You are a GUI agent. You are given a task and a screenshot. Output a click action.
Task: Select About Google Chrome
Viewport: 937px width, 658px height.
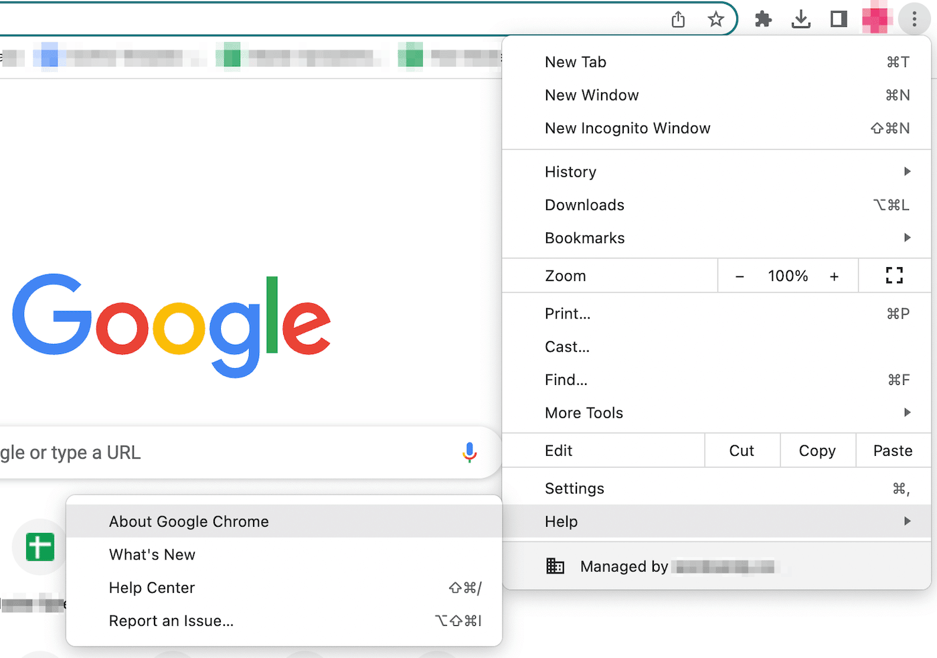point(284,521)
